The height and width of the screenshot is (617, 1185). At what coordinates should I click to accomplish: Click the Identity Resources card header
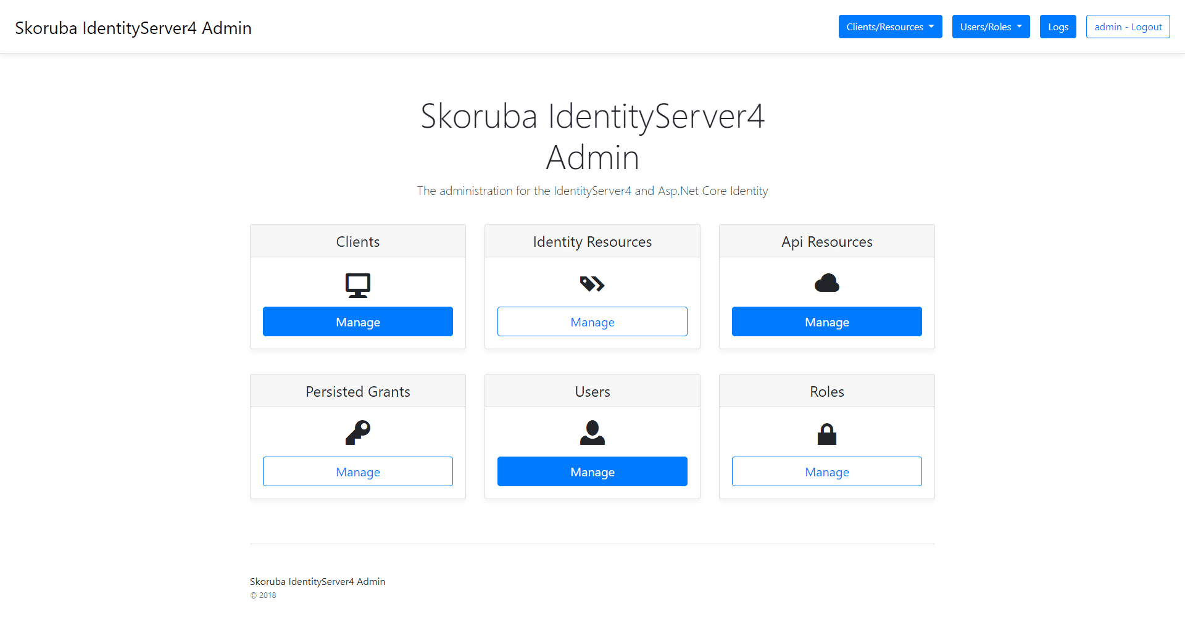(592, 241)
